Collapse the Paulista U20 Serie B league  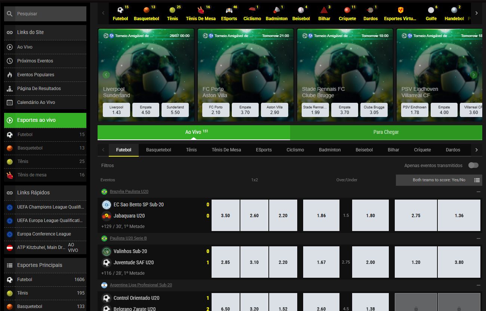pos(479,238)
